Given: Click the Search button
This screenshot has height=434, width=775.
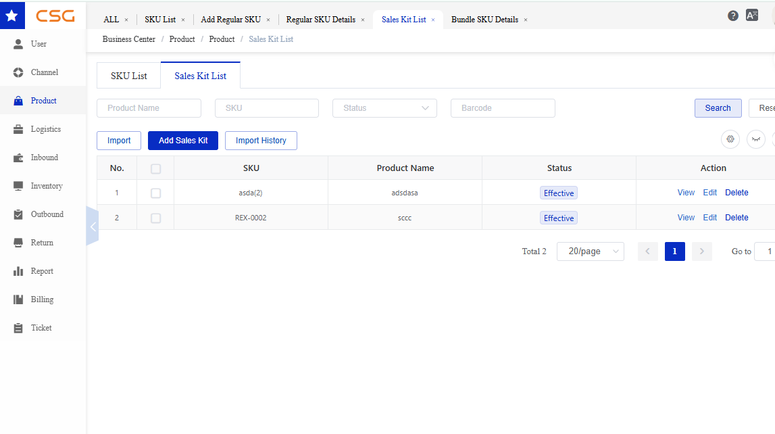Looking at the screenshot, I should click(x=718, y=108).
